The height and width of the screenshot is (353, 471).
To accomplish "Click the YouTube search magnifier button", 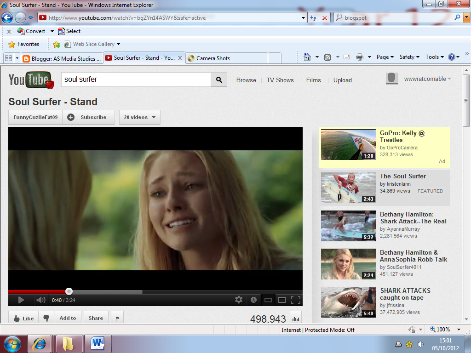I will pos(218,80).
